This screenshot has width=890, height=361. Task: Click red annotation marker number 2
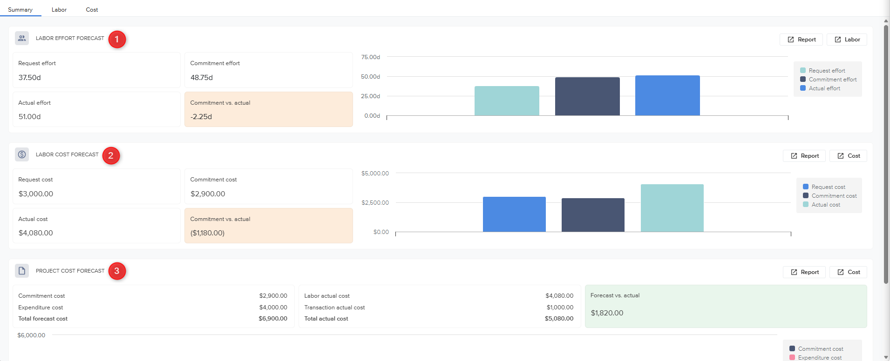pos(111,156)
